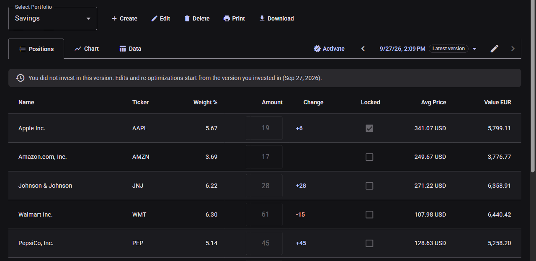Click the AAPL ticker cell
The image size is (536, 261).
(x=140, y=128)
